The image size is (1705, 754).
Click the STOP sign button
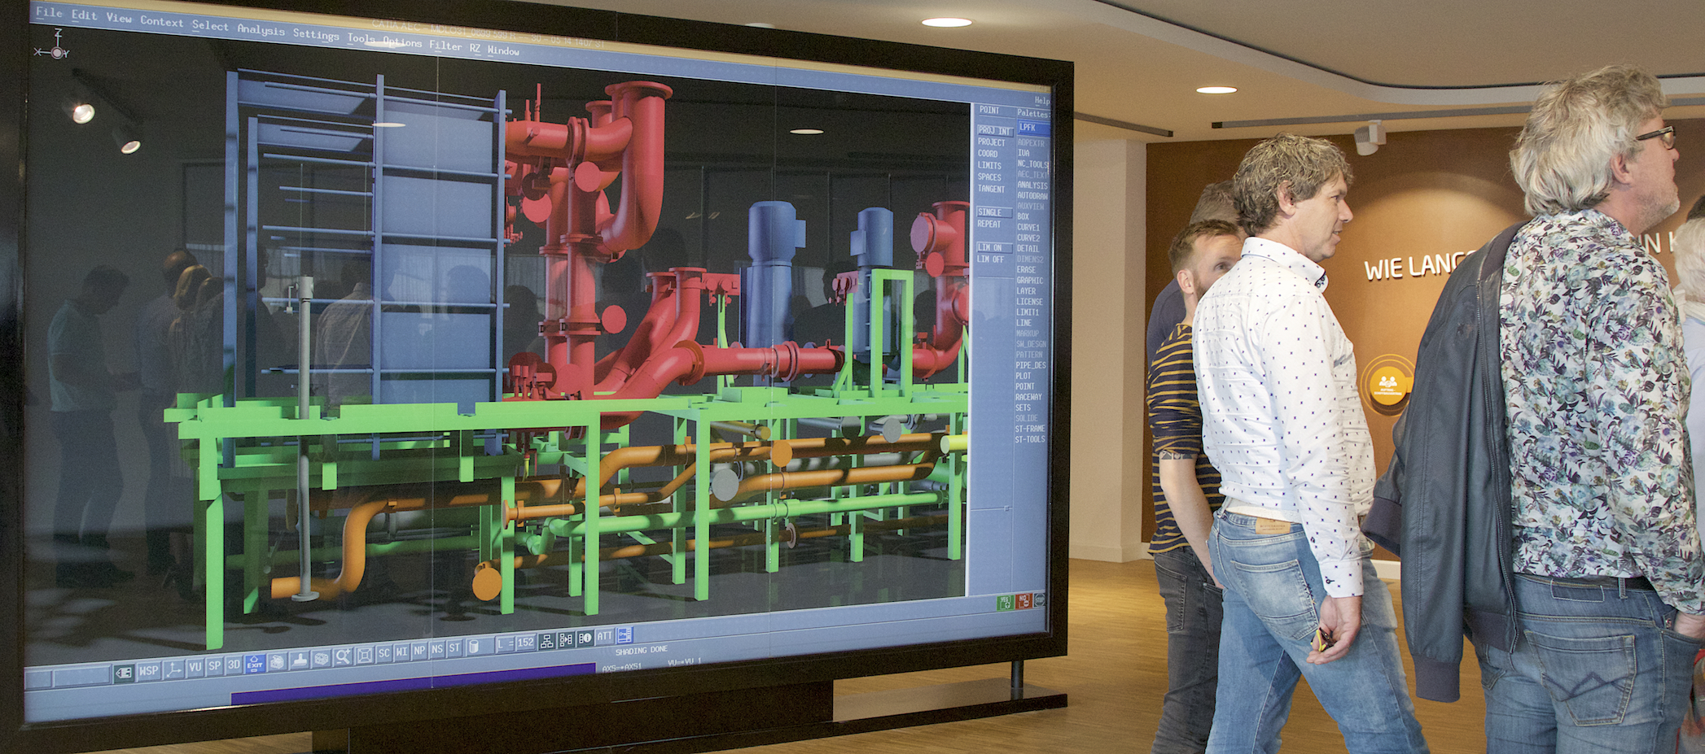coord(1040,600)
